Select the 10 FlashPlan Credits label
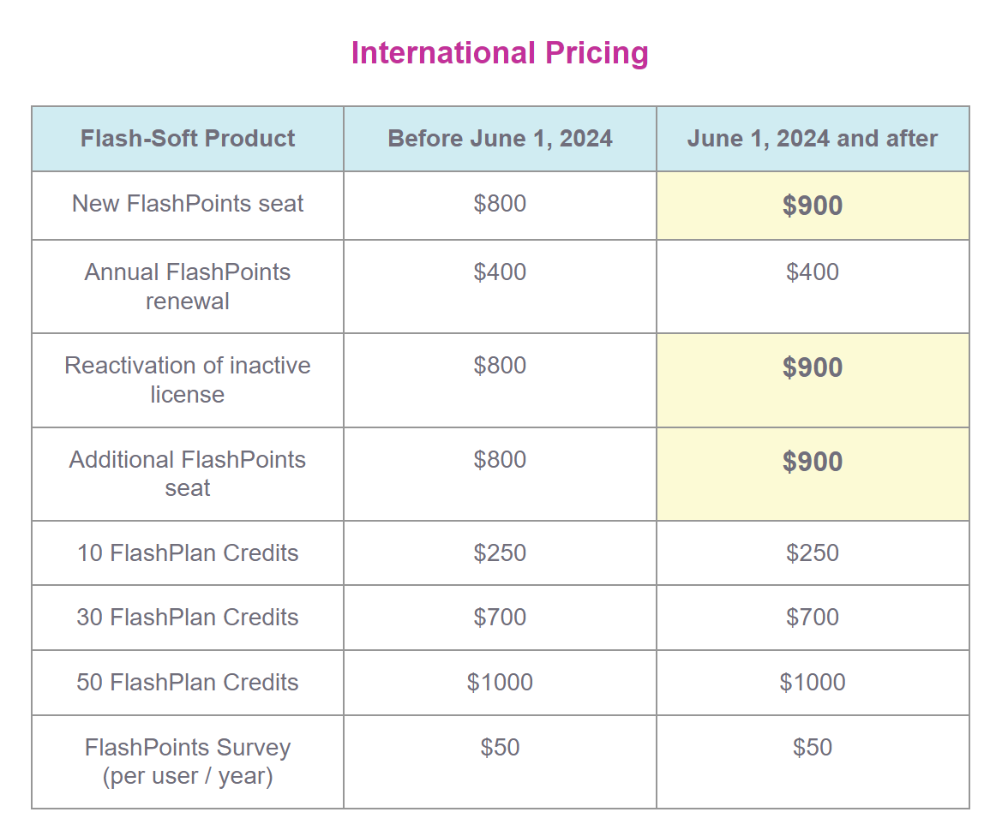The height and width of the screenshot is (836, 996). [x=188, y=553]
